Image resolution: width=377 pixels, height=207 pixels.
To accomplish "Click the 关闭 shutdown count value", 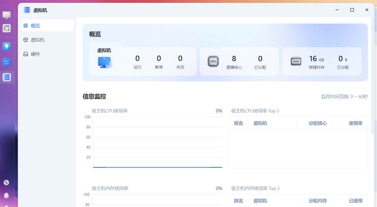I will (180, 58).
